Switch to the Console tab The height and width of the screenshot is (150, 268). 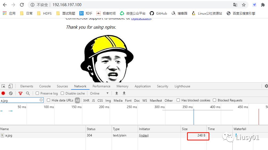click(x=45, y=86)
